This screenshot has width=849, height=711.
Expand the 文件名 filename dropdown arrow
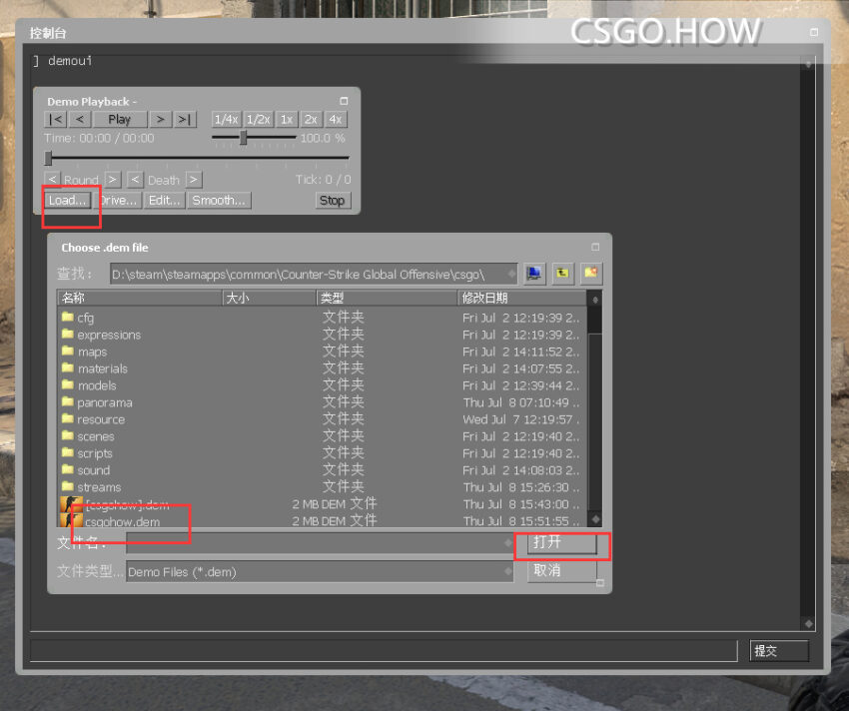click(506, 543)
